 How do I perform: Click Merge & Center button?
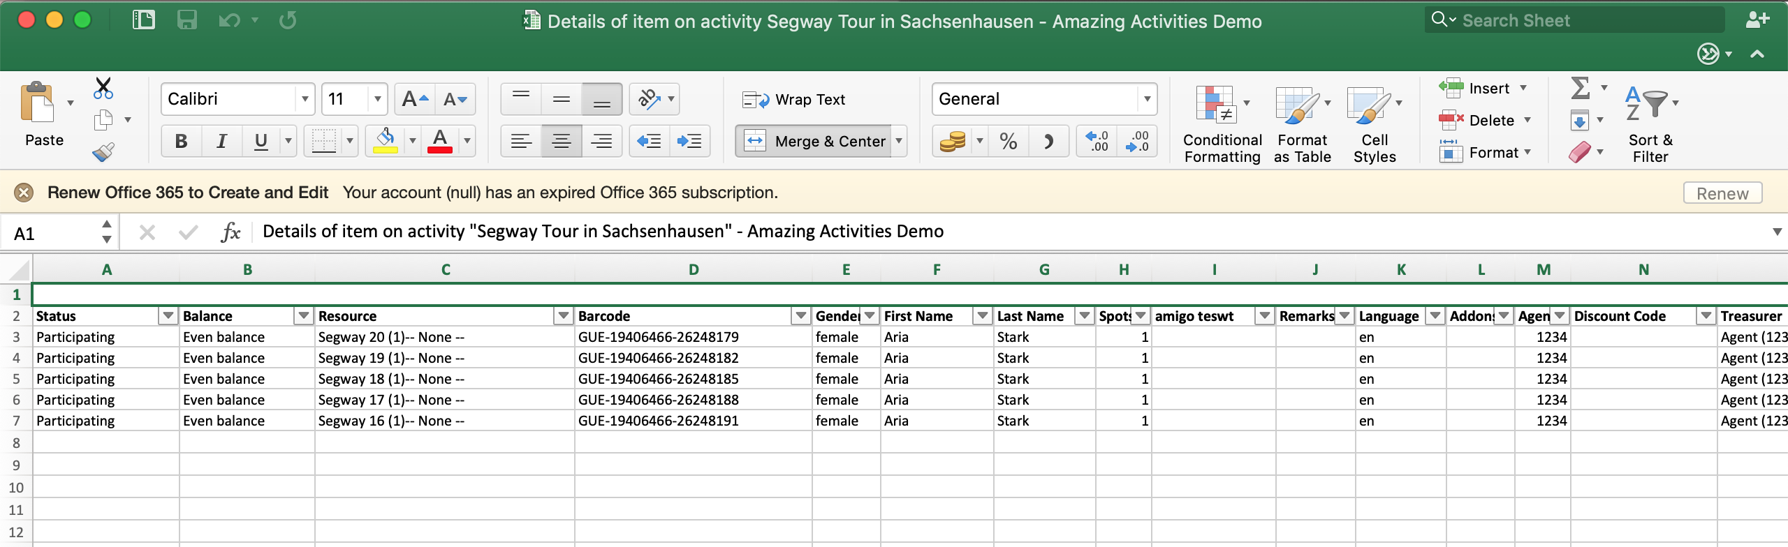pyautogui.click(x=814, y=141)
